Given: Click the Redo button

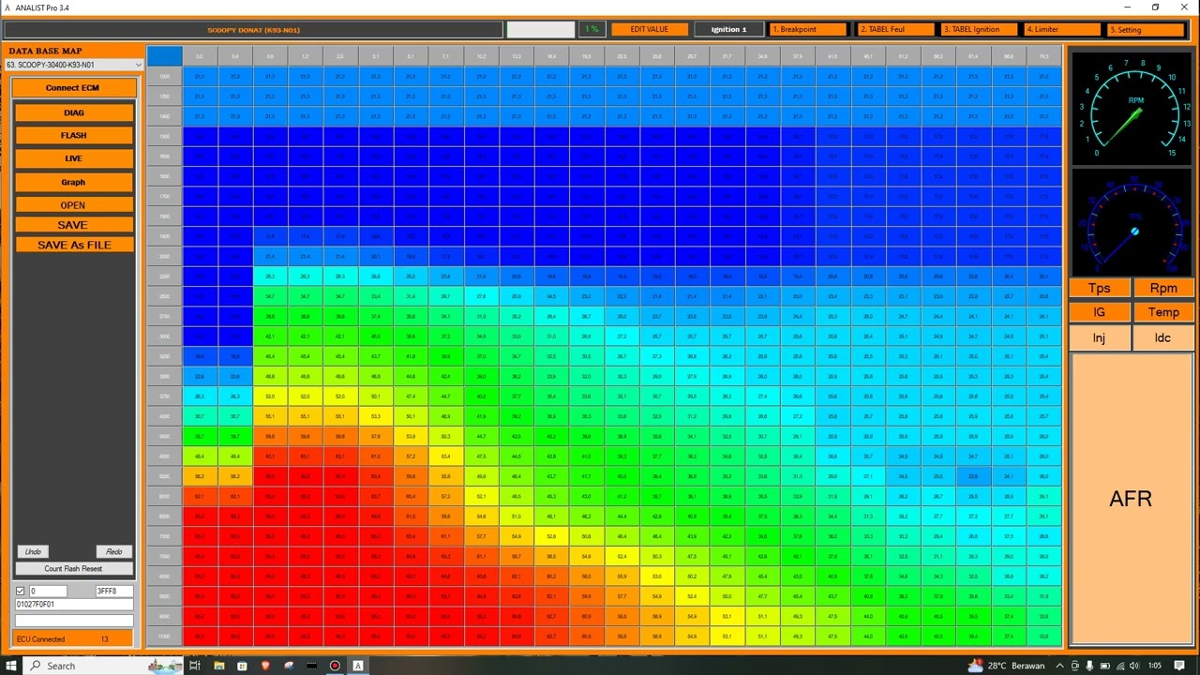Looking at the screenshot, I should pyautogui.click(x=114, y=552).
